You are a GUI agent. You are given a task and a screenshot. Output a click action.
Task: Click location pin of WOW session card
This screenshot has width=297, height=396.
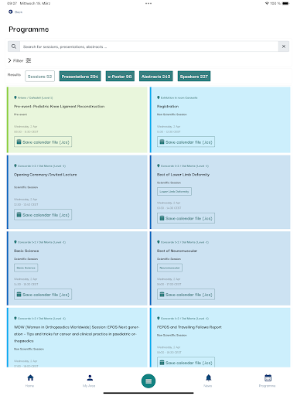(x=15, y=318)
